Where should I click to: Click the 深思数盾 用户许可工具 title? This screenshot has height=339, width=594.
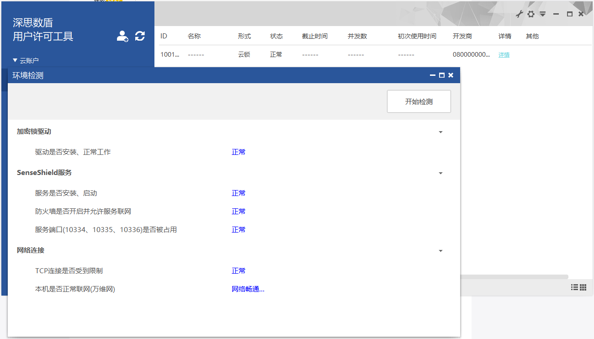(x=43, y=30)
